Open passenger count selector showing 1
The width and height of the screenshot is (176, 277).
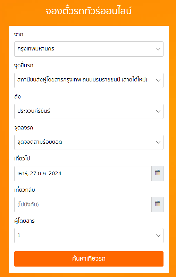(x=89, y=236)
